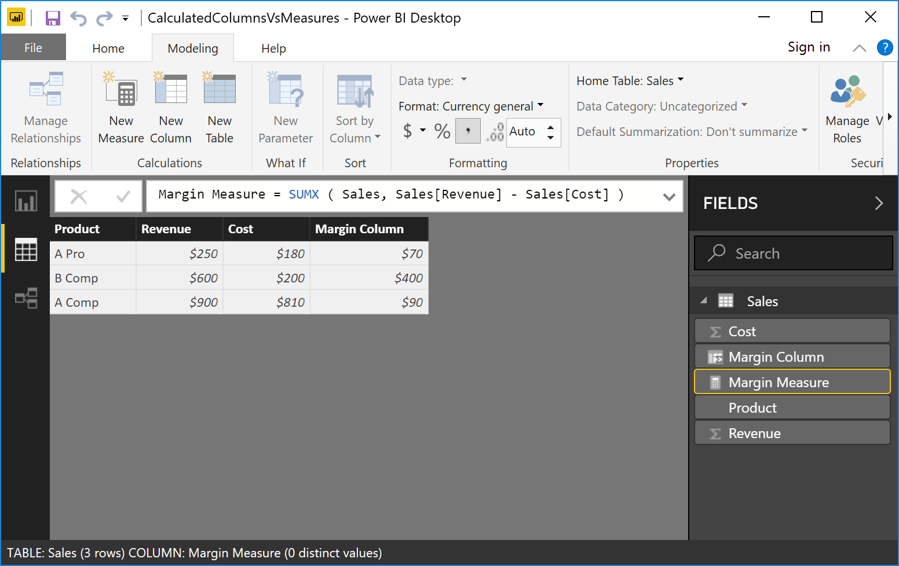Cancel formula edit with X button
The width and height of the screenshot is (899, 566).
tap(79, 197)
